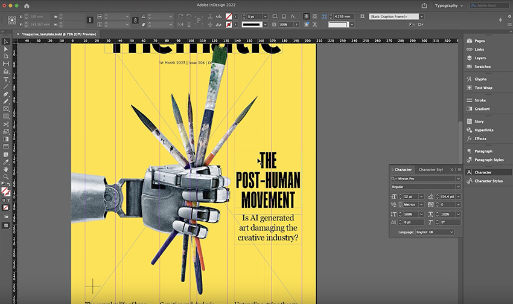
Task: Open the Glyphs panel
Action: pyautogui.click(x=480, y=79)
